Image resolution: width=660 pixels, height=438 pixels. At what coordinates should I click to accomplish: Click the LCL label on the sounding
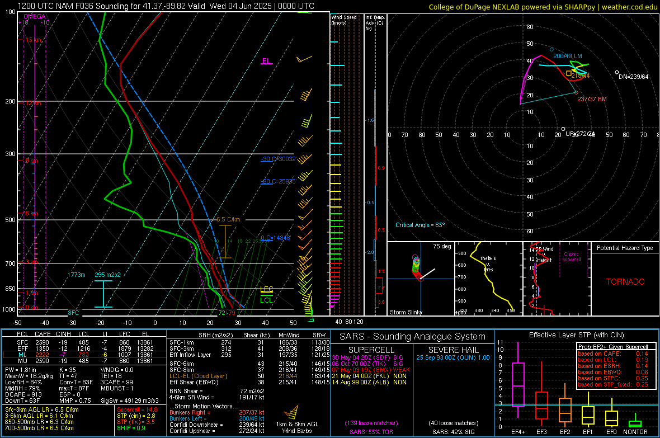(266, 300)
